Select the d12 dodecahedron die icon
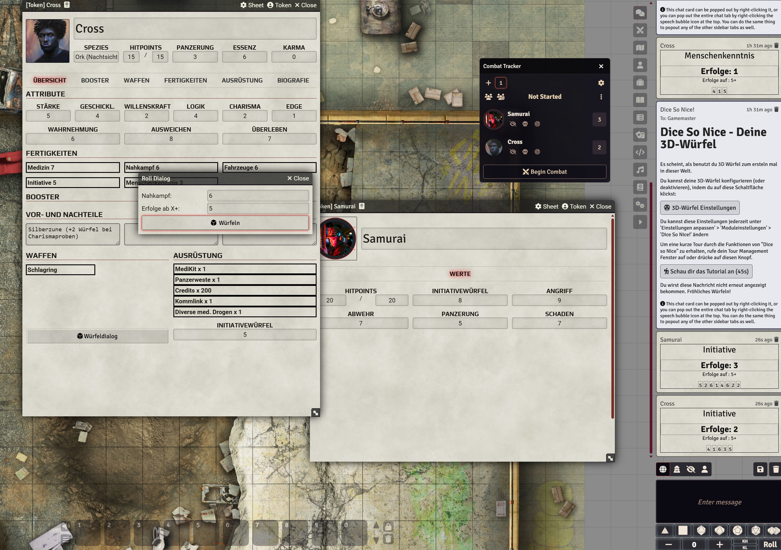 pyautogui.click(x=737, y=530)
